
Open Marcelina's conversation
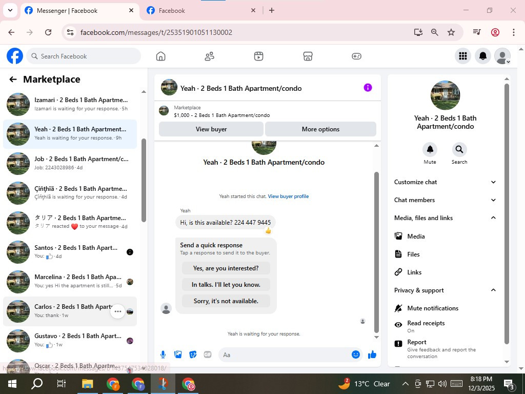click(70, 282)
